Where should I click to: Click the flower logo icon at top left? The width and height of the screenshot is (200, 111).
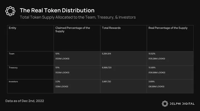[x=11, y=11]
